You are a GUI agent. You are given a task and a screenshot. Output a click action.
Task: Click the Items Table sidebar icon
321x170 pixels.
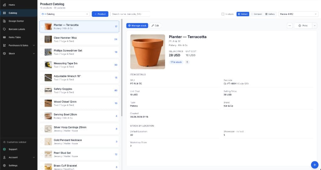(4, 37)
